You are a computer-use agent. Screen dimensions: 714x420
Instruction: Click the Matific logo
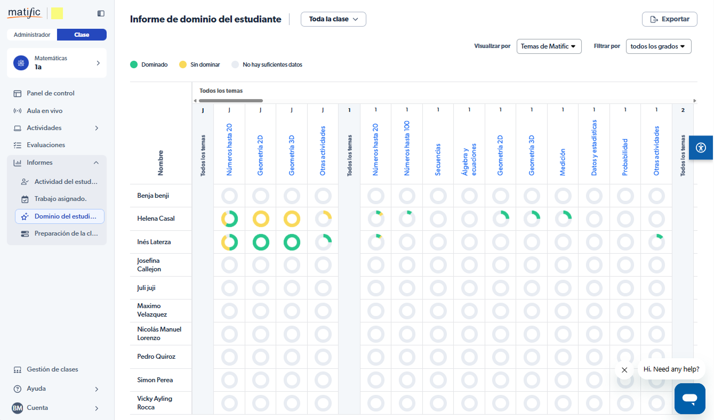pos(25,13)
